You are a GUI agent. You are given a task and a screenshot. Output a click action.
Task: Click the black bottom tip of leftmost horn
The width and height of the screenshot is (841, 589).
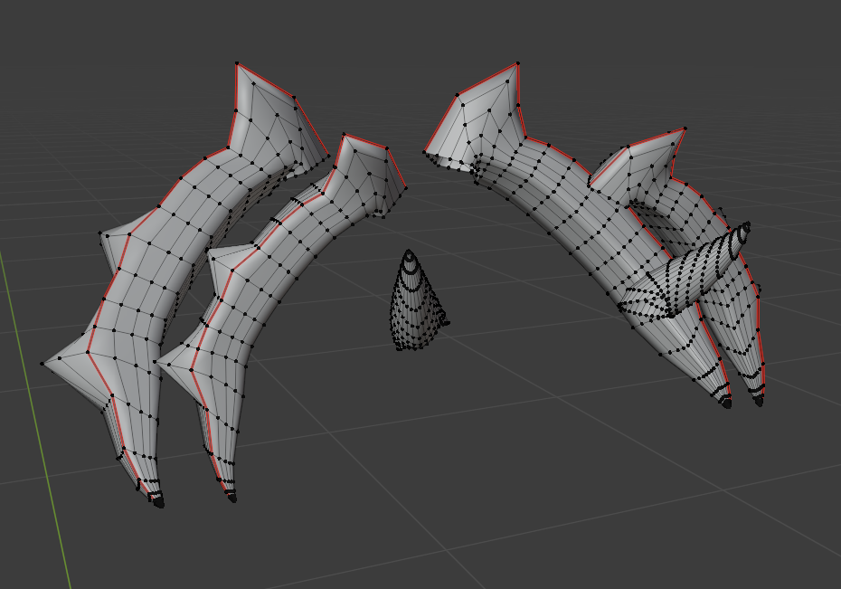tap(158, 503)
